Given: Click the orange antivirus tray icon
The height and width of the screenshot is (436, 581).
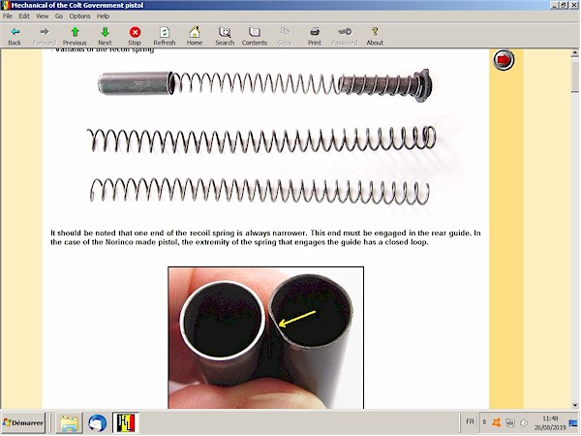Looking at the screenshot, I should pos(496,422).
